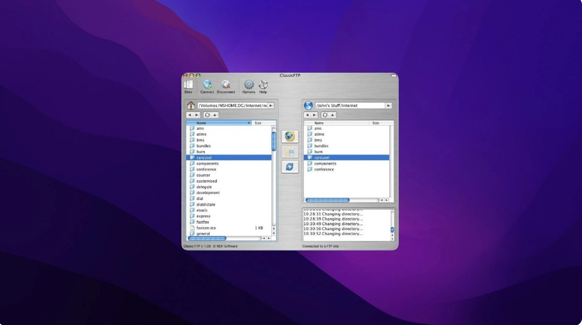Select the 'etools' folder
Viewport: 582px width, 325px height.
[x=229, y=210]
